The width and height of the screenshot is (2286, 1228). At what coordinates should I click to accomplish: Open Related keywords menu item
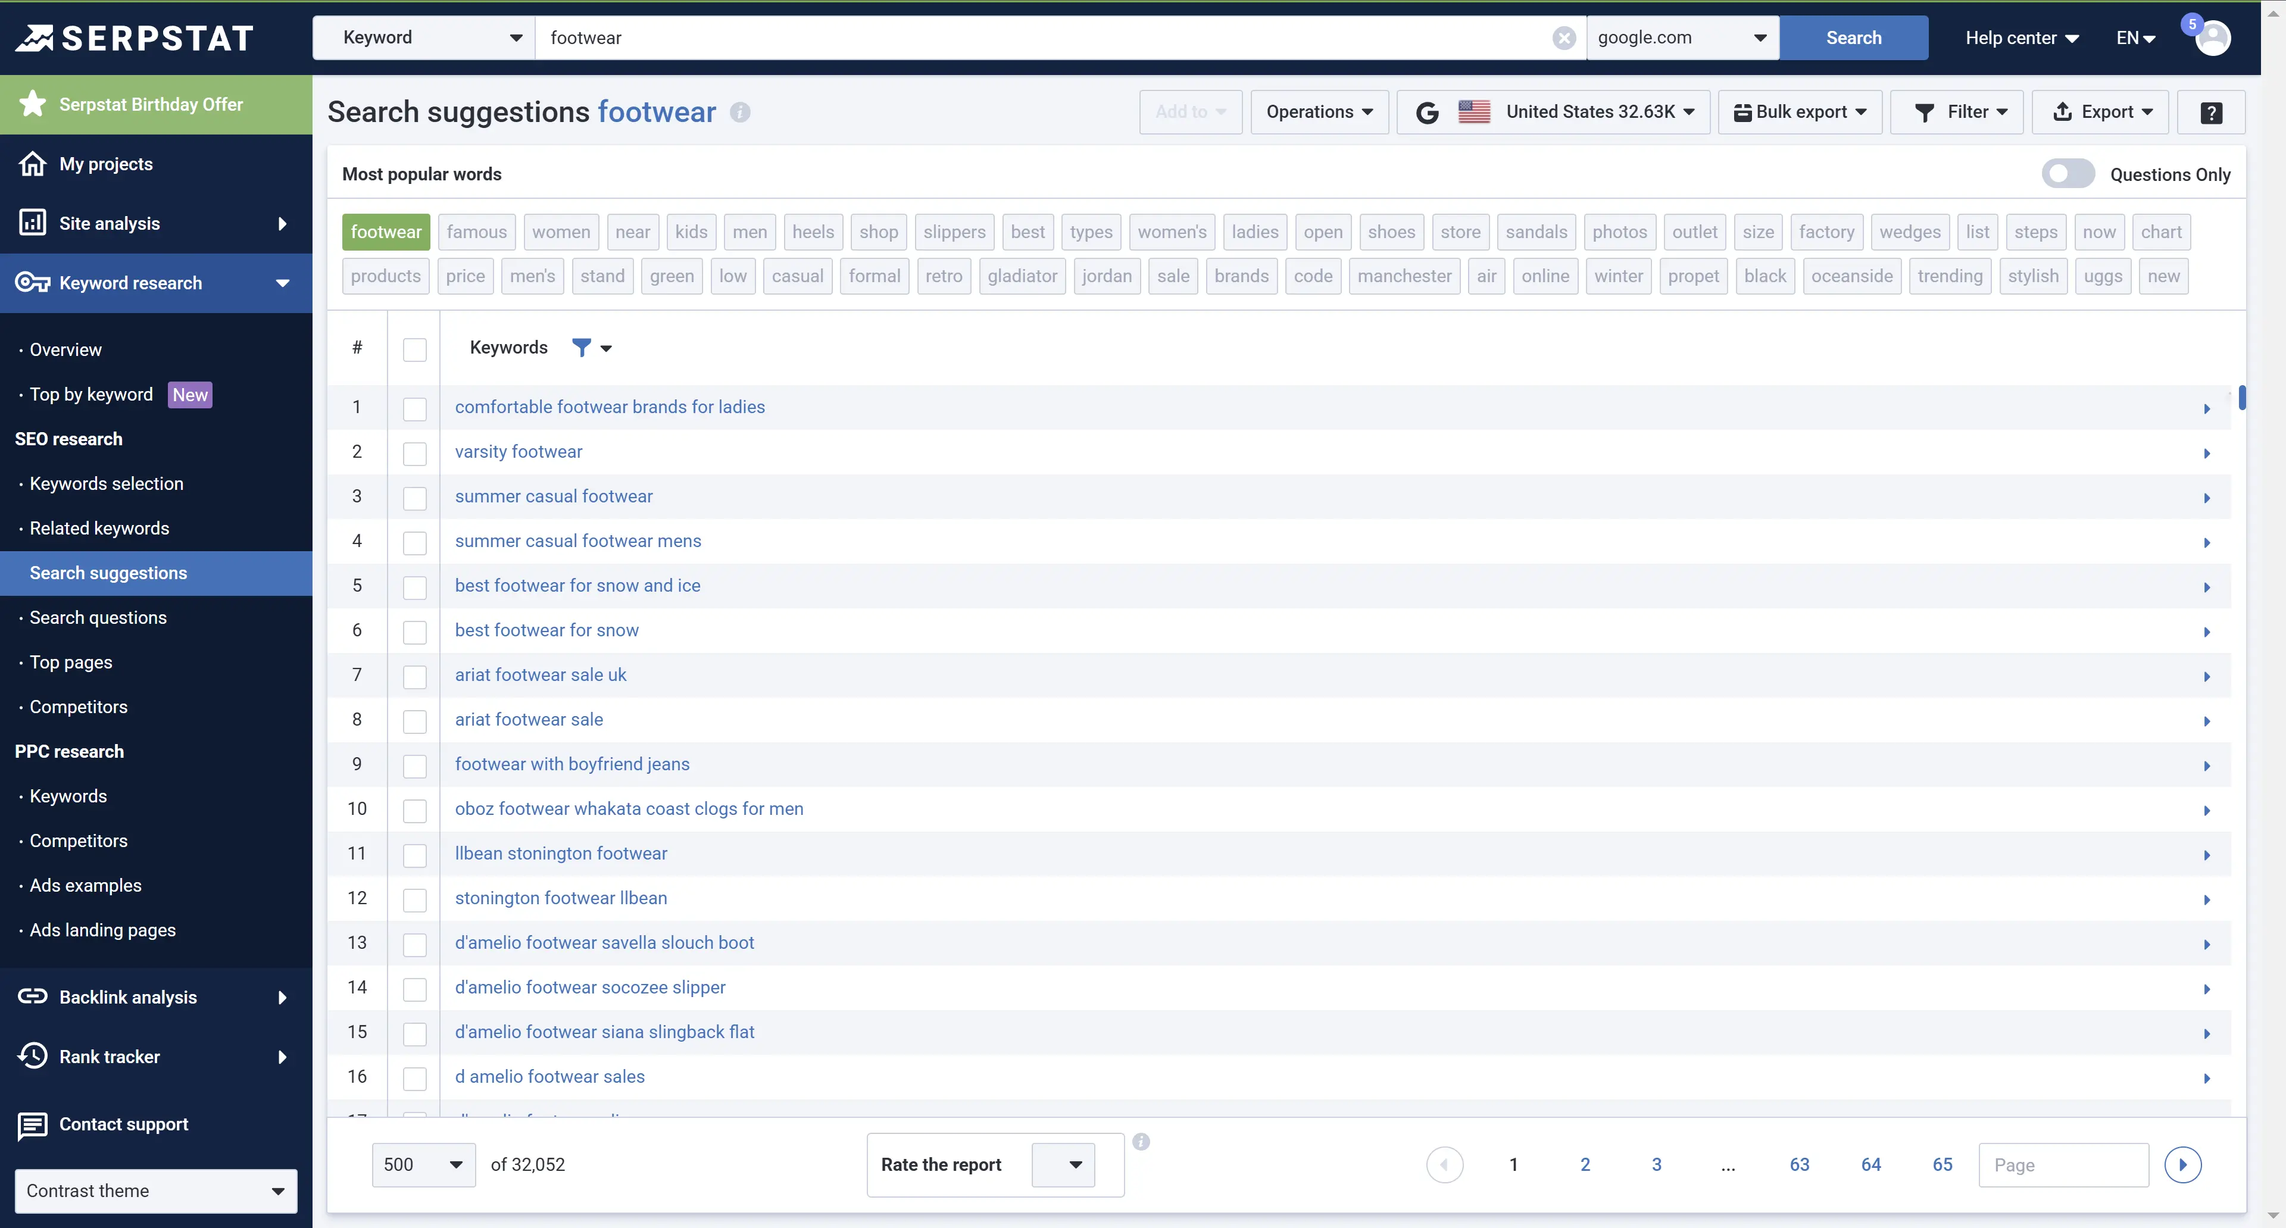(98, 528)
